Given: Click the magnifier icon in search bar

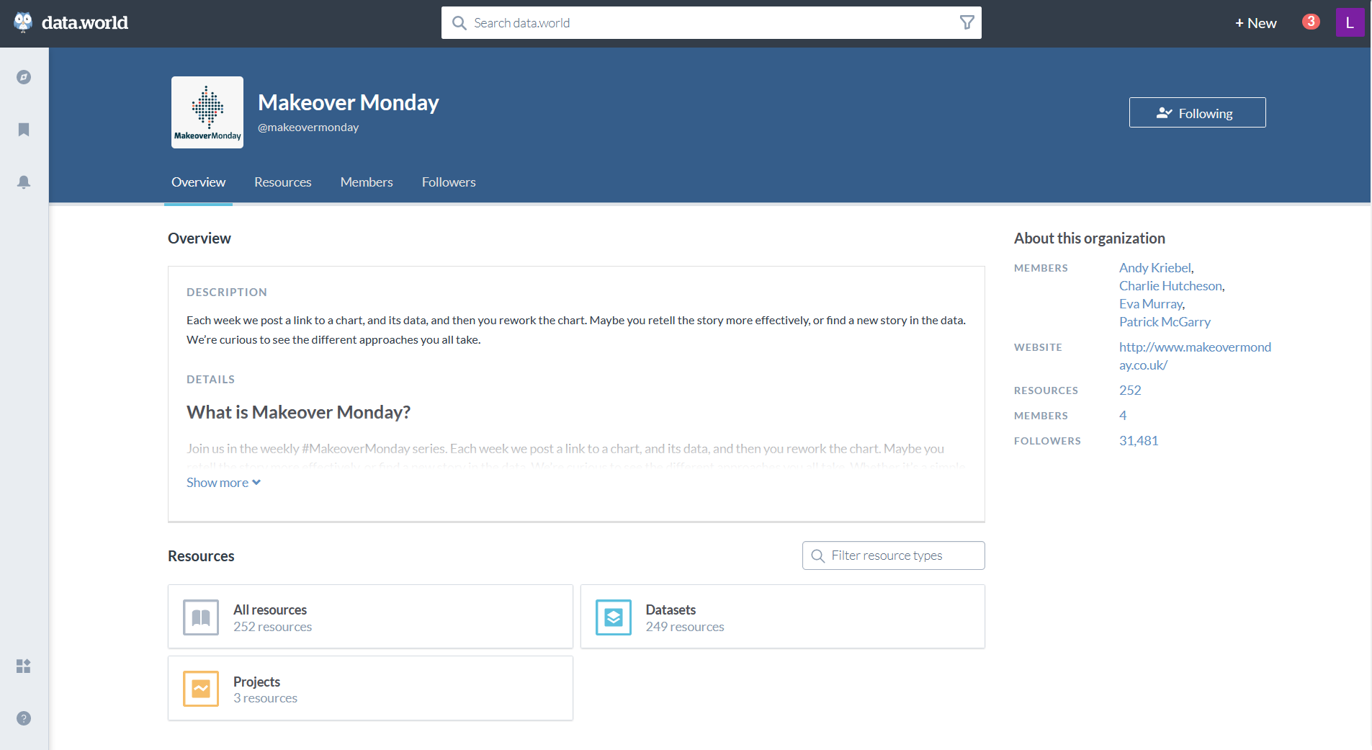Looking at the screenshot, I should [x=459, y=23].
